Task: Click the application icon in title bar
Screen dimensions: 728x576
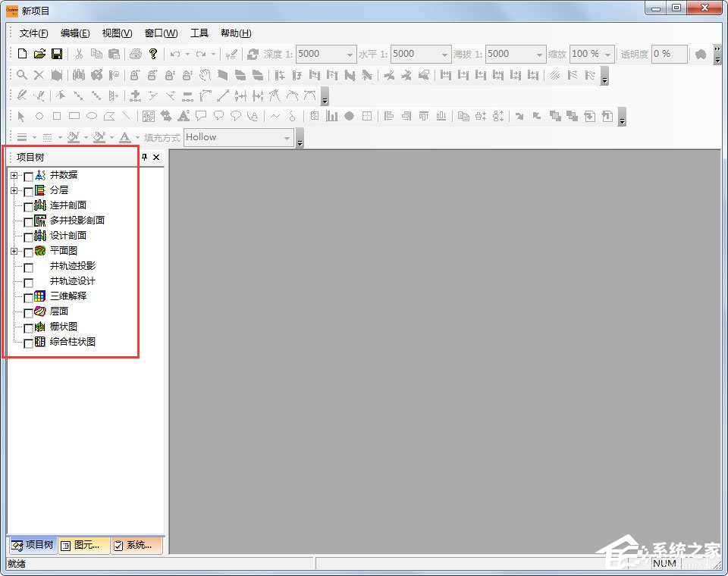Action: pos(12,10)
